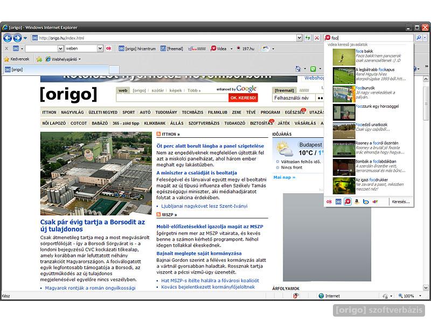Click the Keresés... button in suggestions panel
Viewport: 431px width, 323px height.
(401, 201)
